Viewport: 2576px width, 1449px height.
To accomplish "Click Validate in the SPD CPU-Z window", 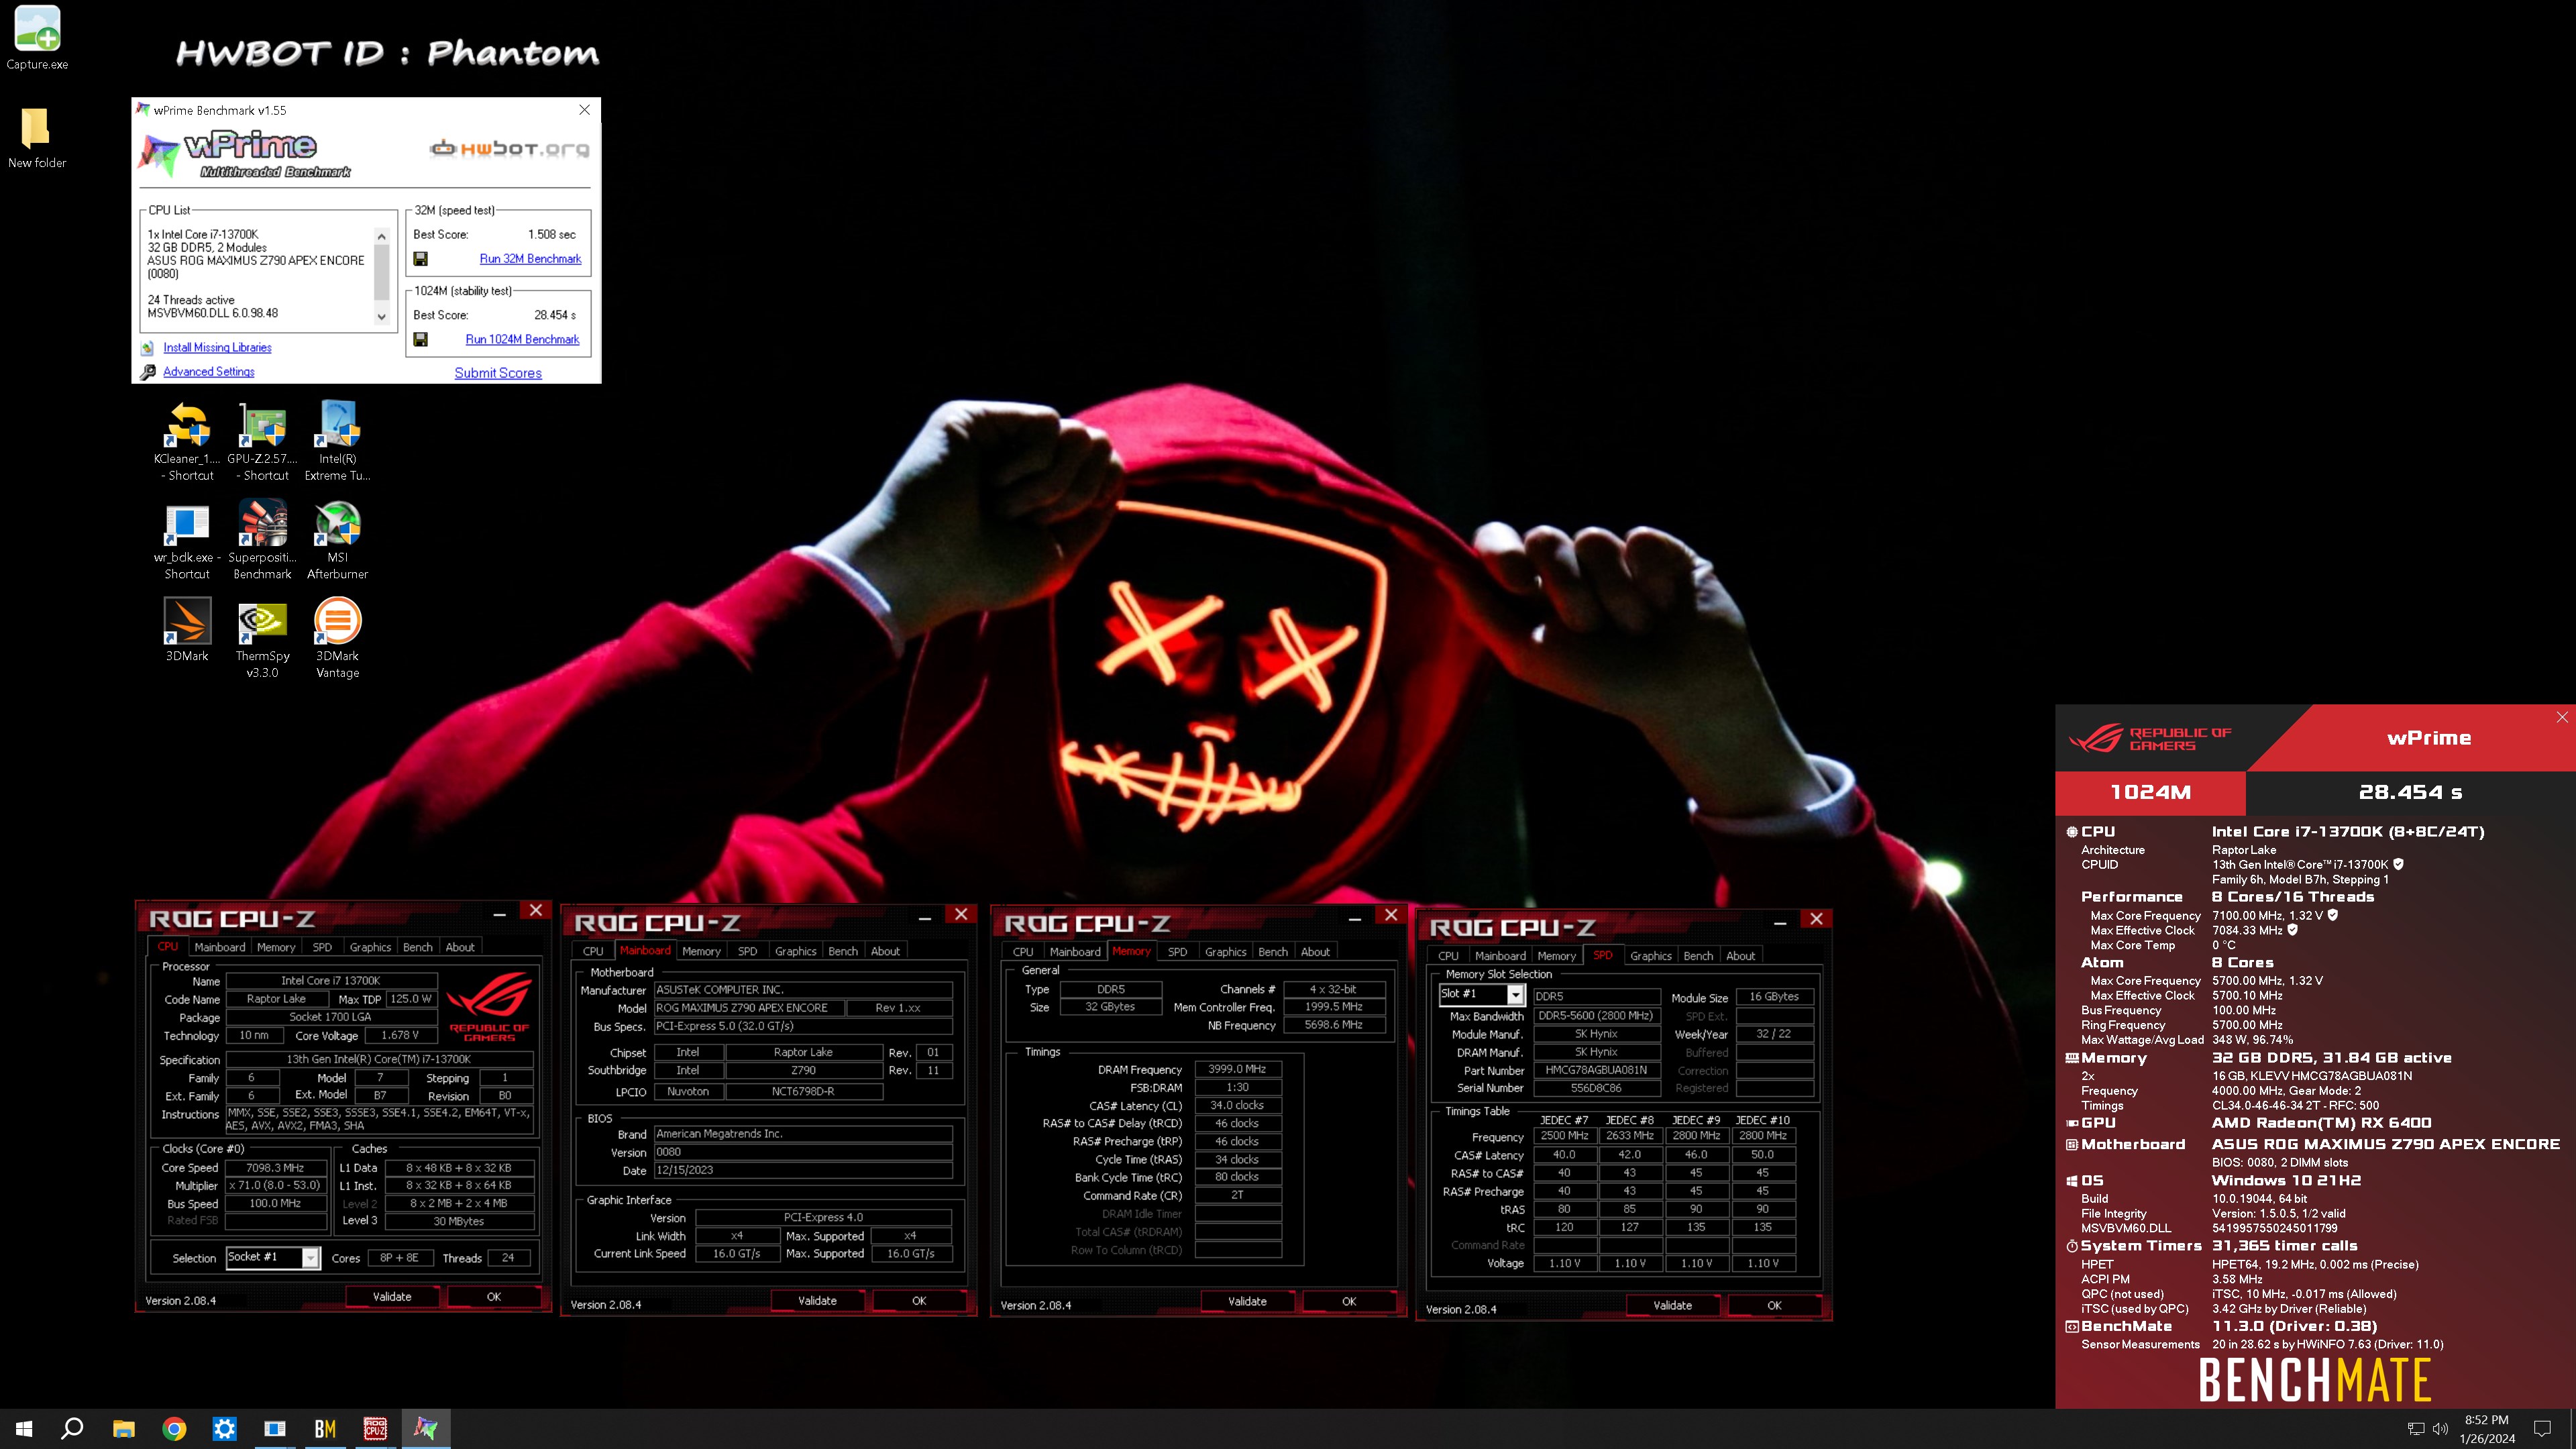I will tap(1673, 1306).
